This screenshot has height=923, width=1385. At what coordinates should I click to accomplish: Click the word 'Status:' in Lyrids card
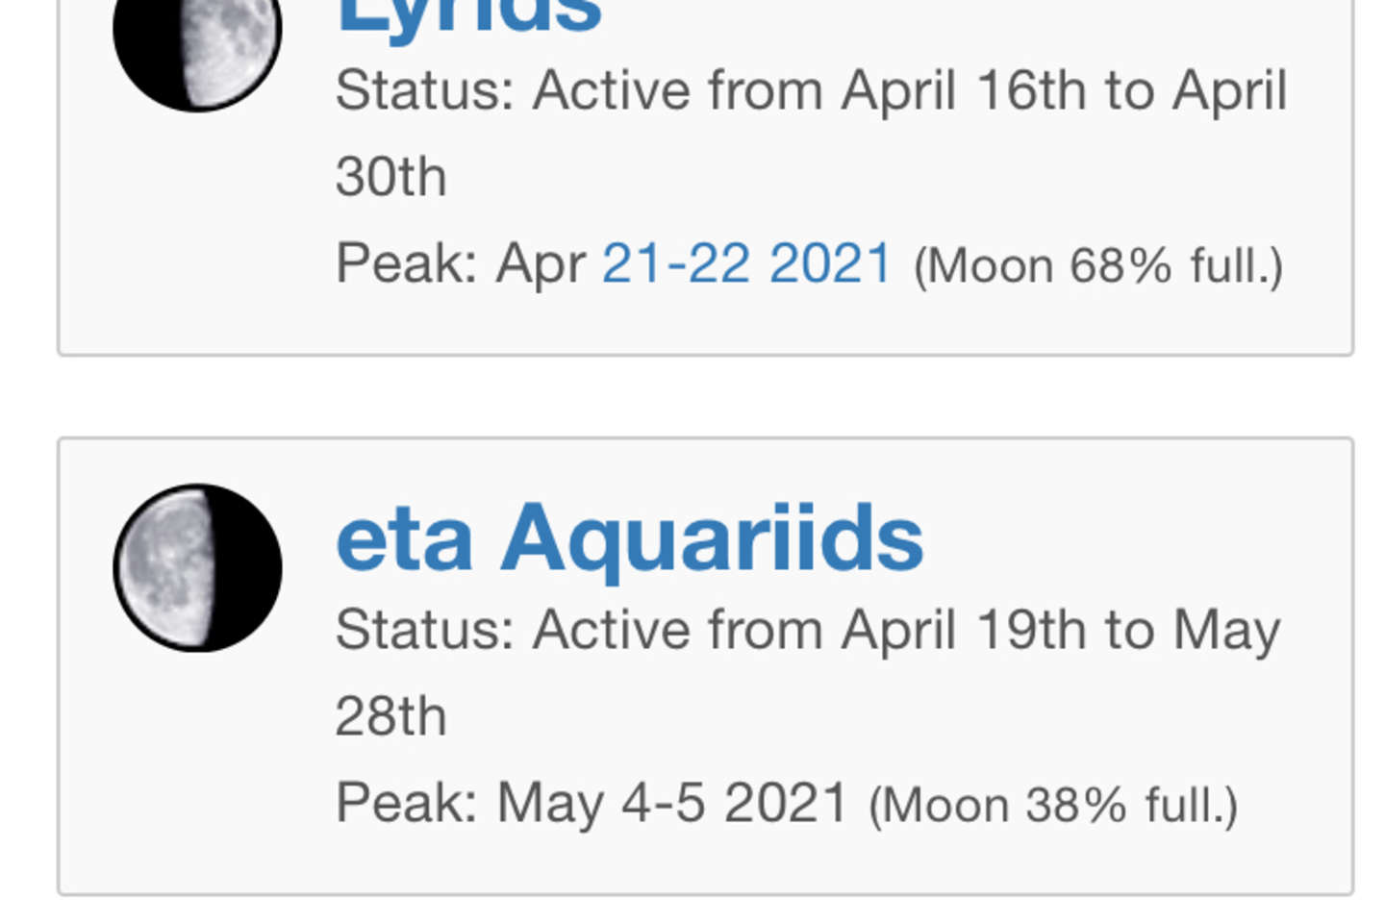click(x=425, y=91)
